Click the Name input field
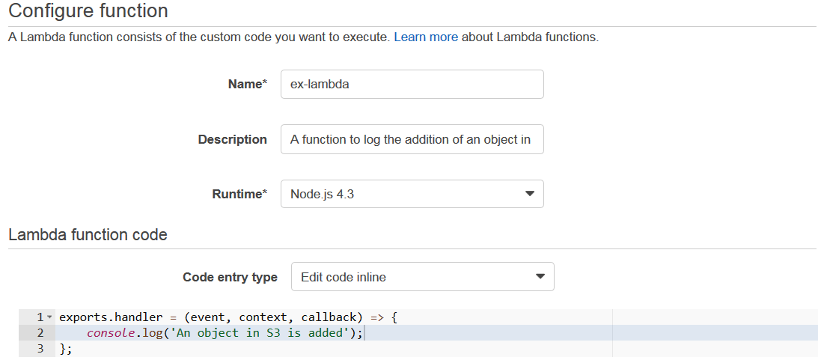Viewport: 818px width, 360px height. click(x=412, y=85)
